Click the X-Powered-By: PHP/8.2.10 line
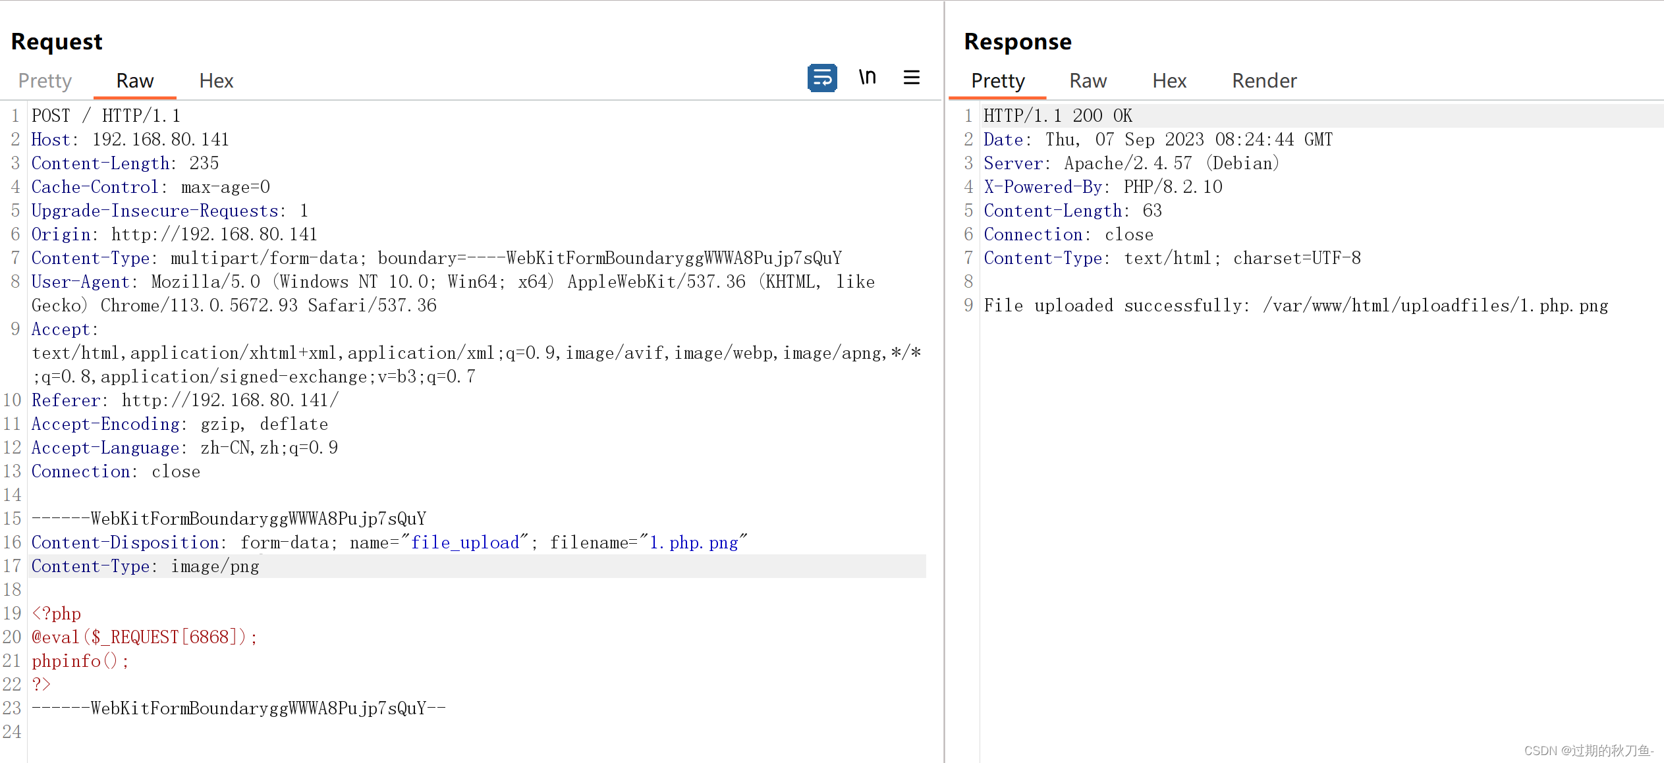The height and width of the screenshot is (763, 1664). coord(1103,187)
